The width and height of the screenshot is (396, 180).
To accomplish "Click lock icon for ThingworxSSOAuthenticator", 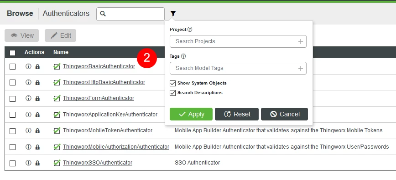I will point(37,163).
